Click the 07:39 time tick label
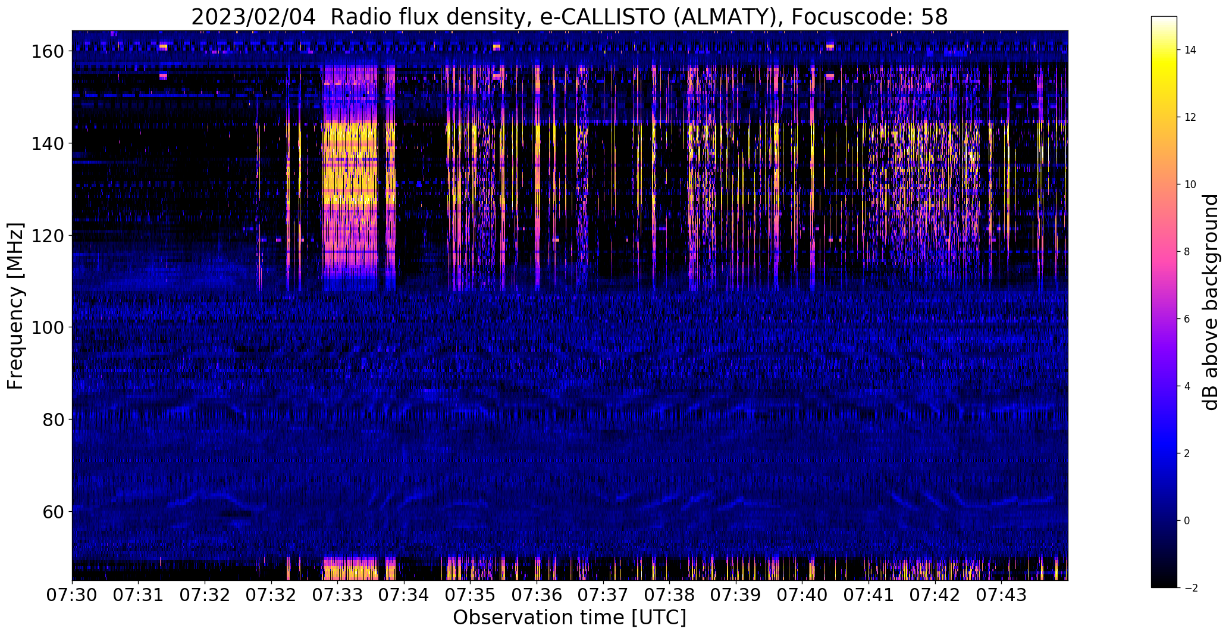This screenshot has width=1229, height=635. (x=736, y=595)
